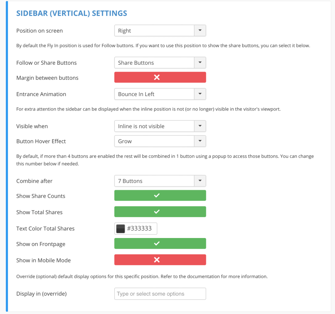Open the dropdown showing Right

point(160,30)
